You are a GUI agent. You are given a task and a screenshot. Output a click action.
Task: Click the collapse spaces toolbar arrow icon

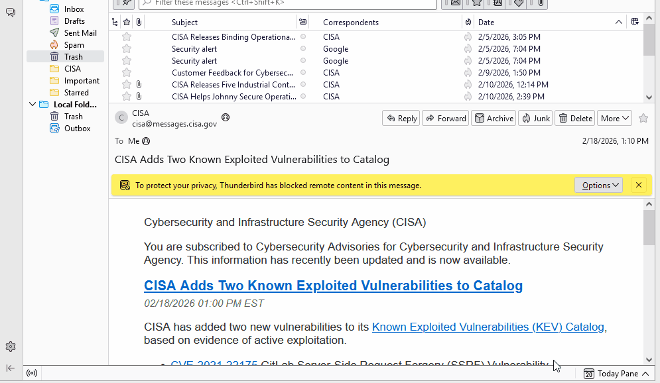[11, 368]
